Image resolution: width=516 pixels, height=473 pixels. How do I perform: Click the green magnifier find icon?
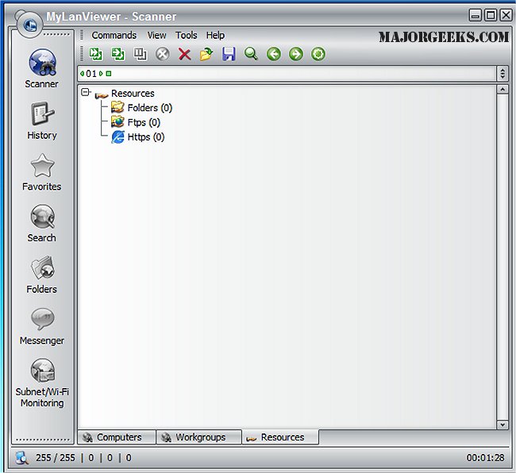251,54
